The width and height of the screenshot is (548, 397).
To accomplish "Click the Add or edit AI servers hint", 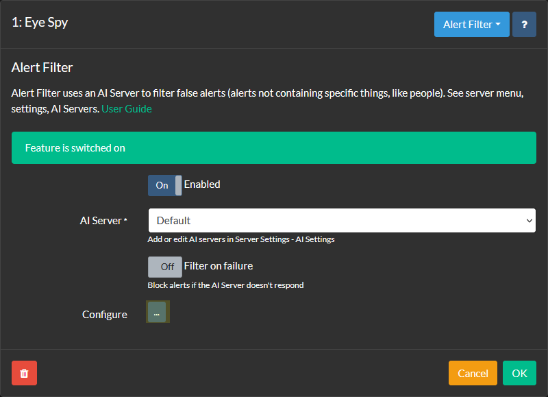I will pos(241,239).
